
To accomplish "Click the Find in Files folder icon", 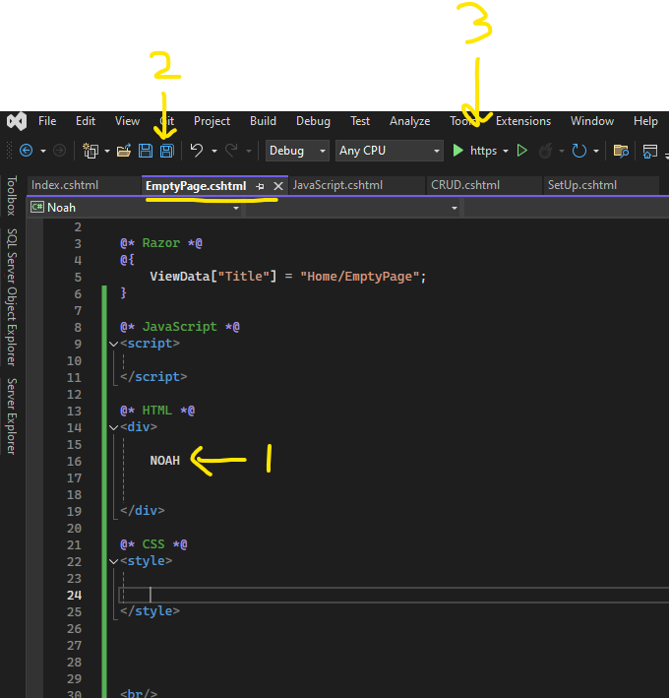I will (x=621, y=151).
